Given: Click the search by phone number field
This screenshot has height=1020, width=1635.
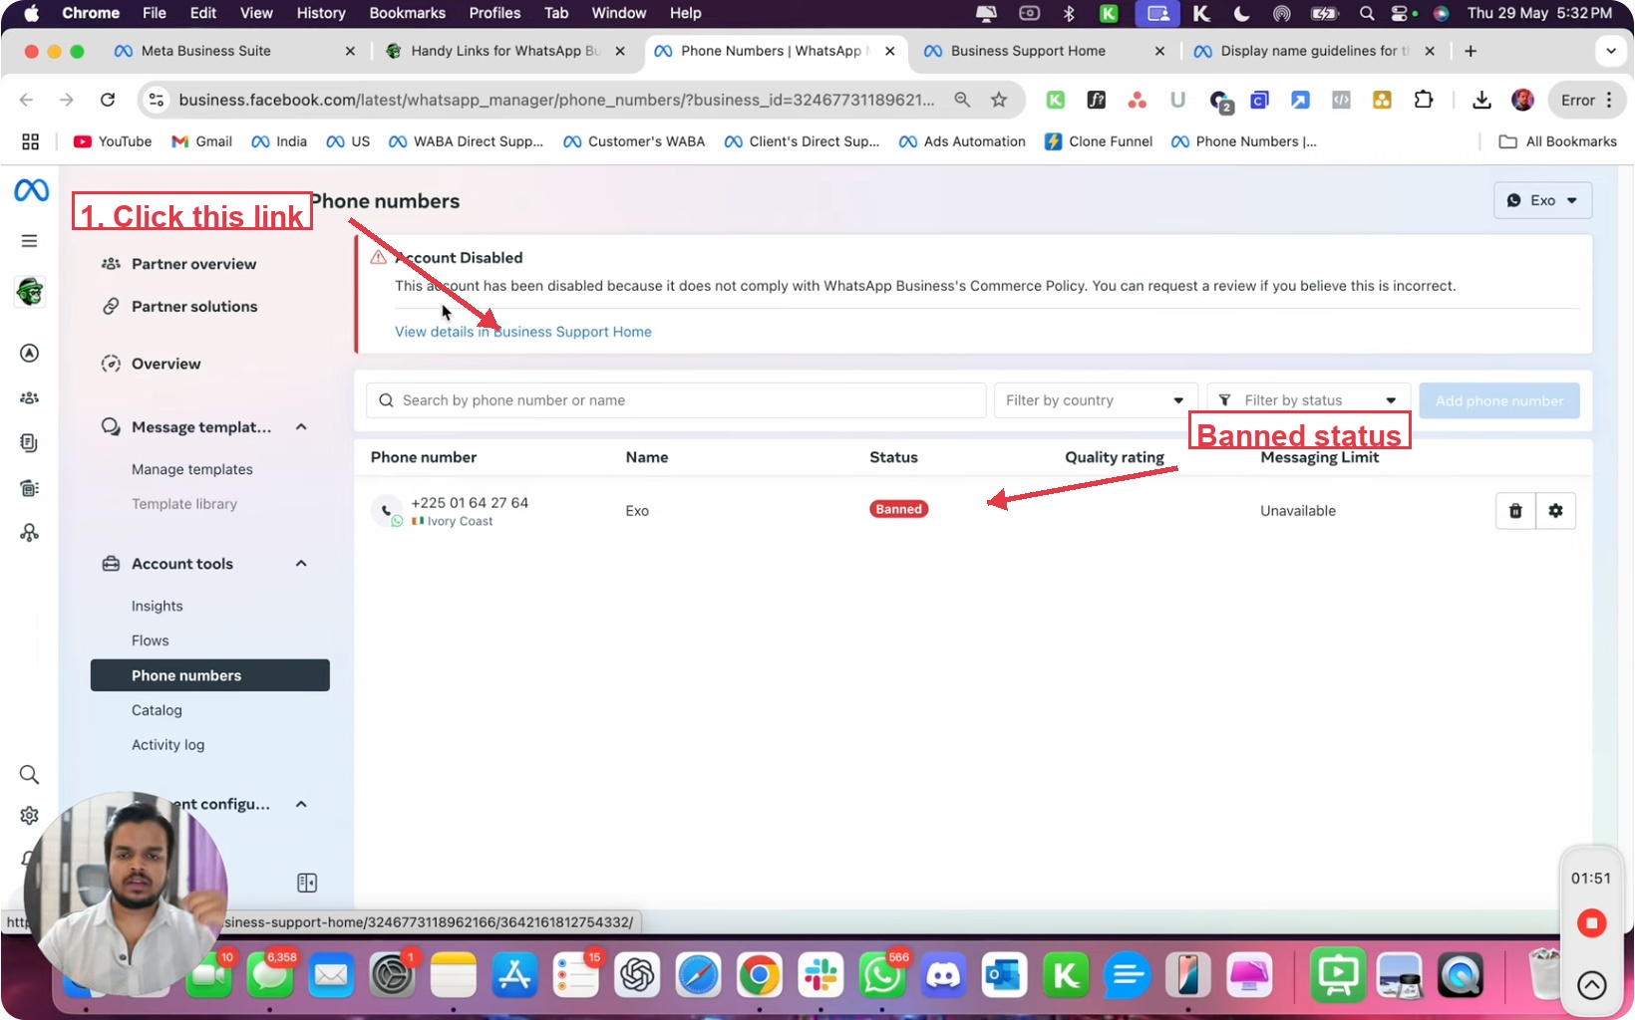Looking at the screenshot, I should (x=676, y=400).
